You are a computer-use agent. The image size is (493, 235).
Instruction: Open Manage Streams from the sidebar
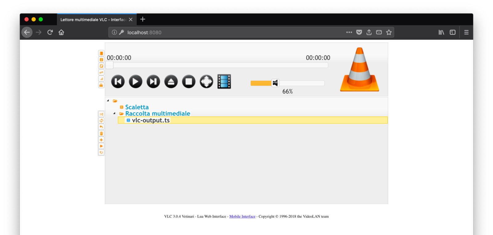click(101, 66)
